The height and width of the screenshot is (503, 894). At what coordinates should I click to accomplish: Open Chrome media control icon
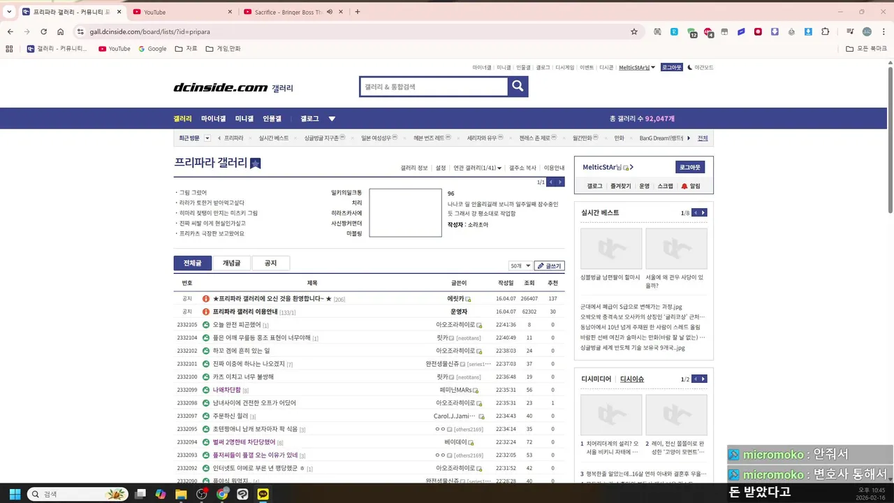click(x=850, y=31)
